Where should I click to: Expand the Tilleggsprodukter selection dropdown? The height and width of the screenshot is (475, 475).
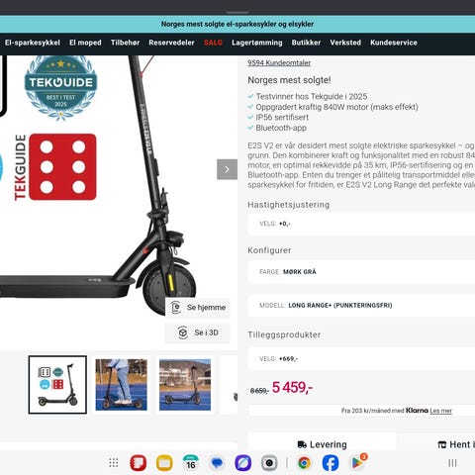click(x=361, y=359)
